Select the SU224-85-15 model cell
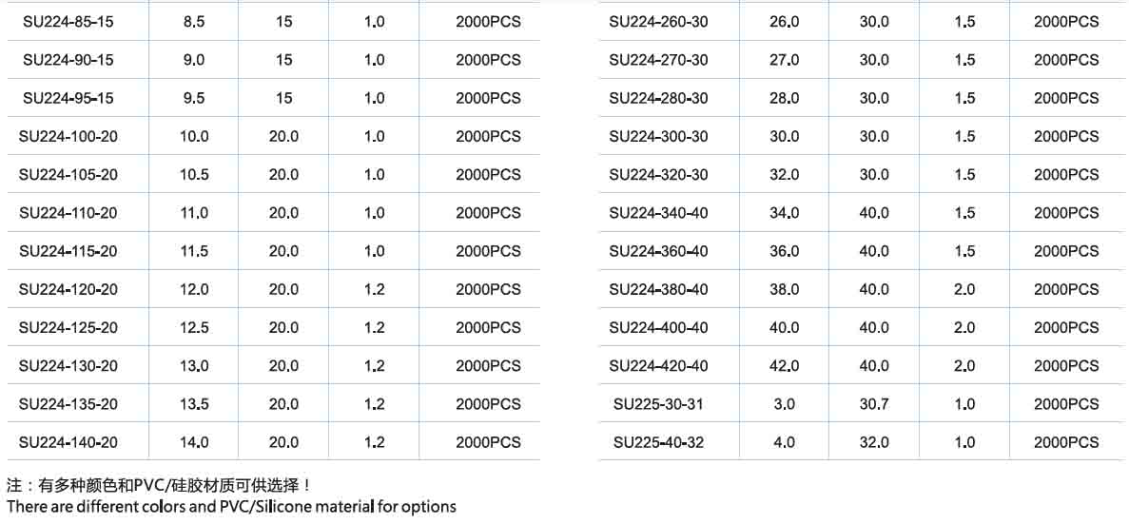Image resolution: width=1129 pixels, height=524 pixels. (68, 22)
